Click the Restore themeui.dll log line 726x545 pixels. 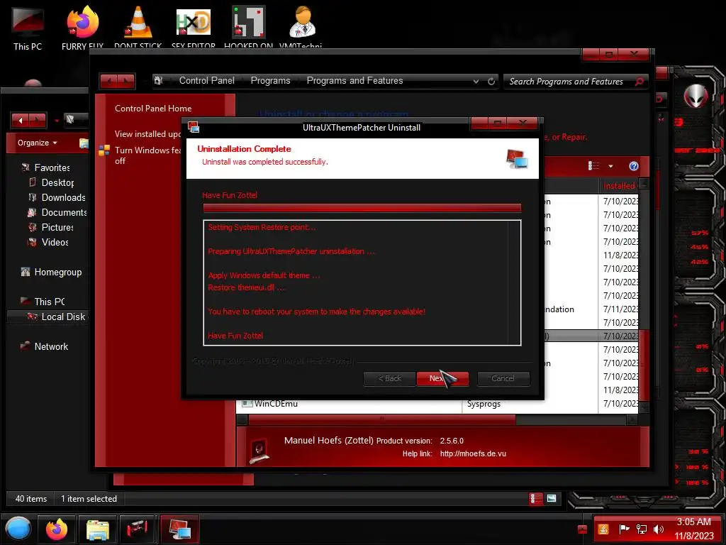[x=246, y=287]
